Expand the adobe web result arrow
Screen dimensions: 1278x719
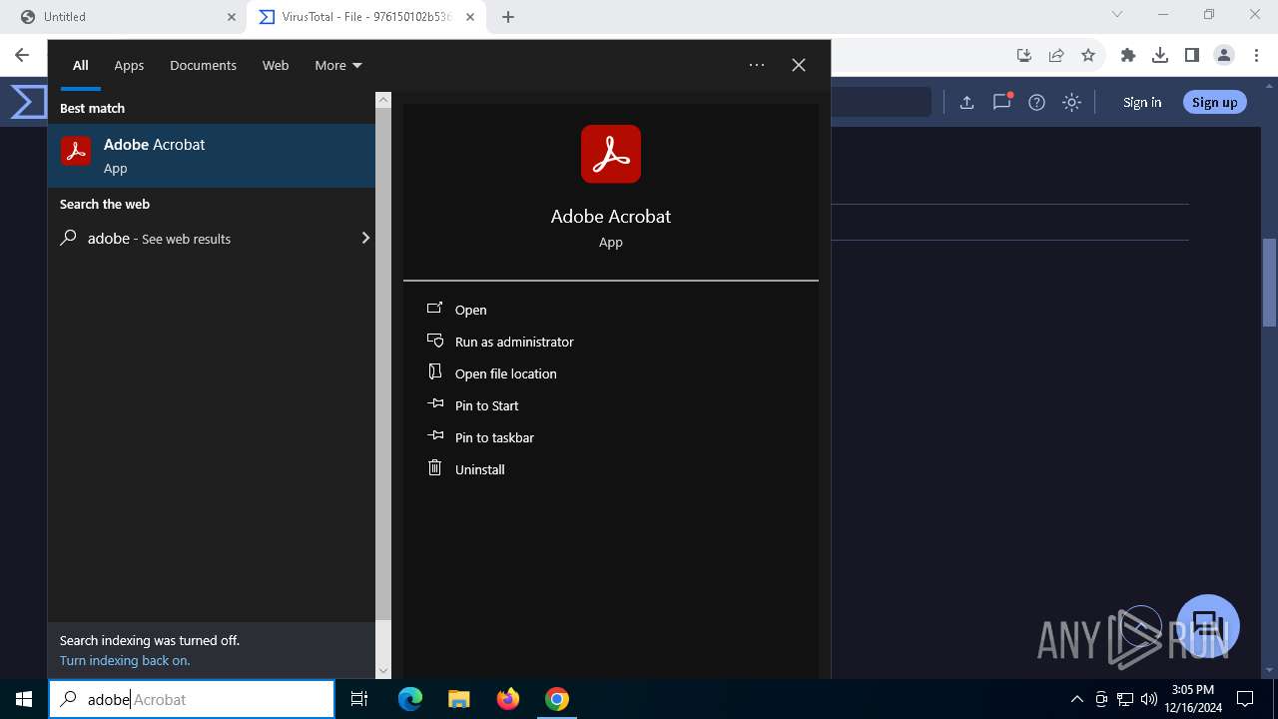tap(365, 238)
